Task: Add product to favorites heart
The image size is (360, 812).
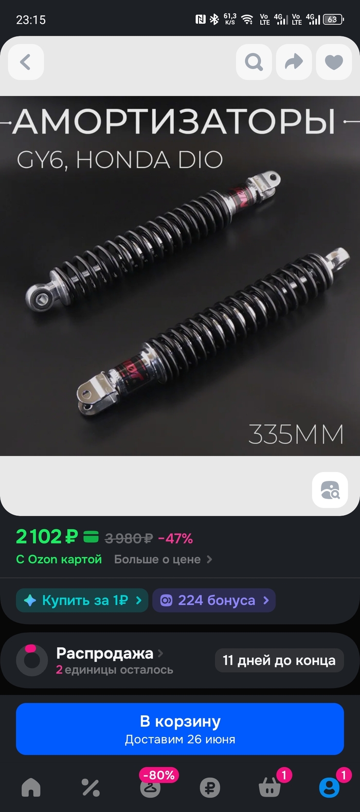Action: point(334,62)
